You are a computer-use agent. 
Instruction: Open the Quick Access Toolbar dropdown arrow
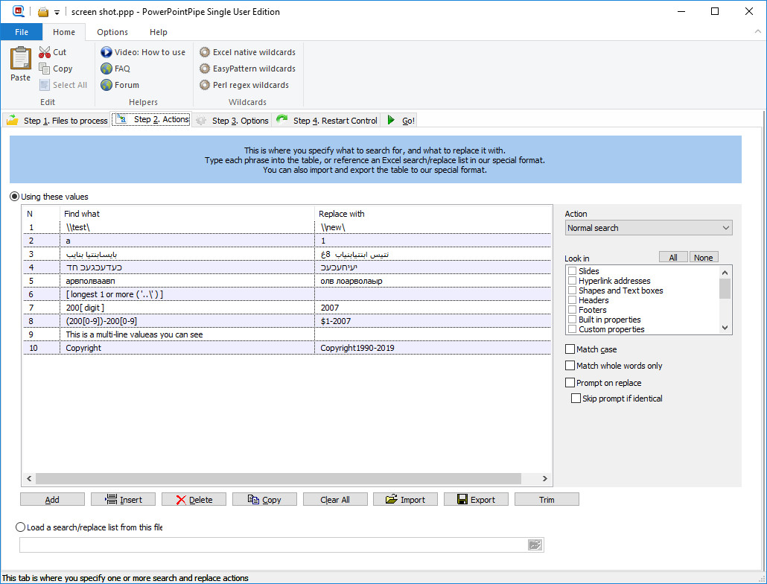tap(57, 12)
